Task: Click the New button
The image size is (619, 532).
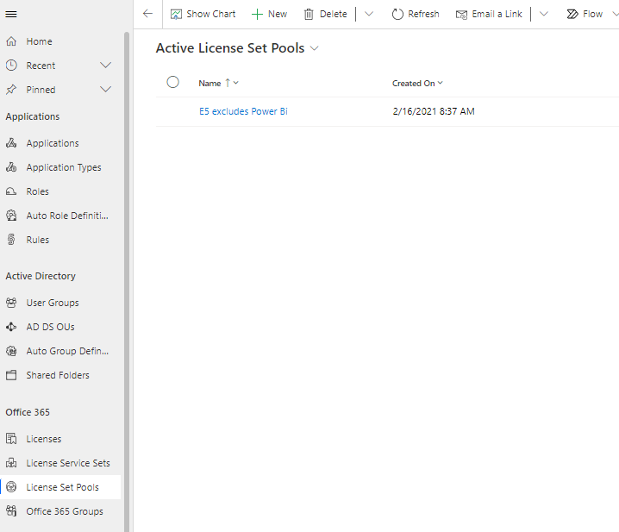Action: coord(269,14)
